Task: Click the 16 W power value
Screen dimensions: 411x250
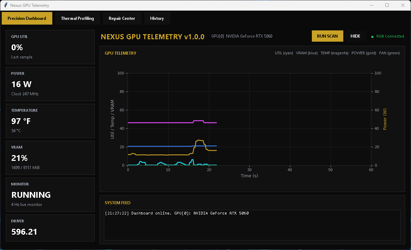Action: (22, 84)
